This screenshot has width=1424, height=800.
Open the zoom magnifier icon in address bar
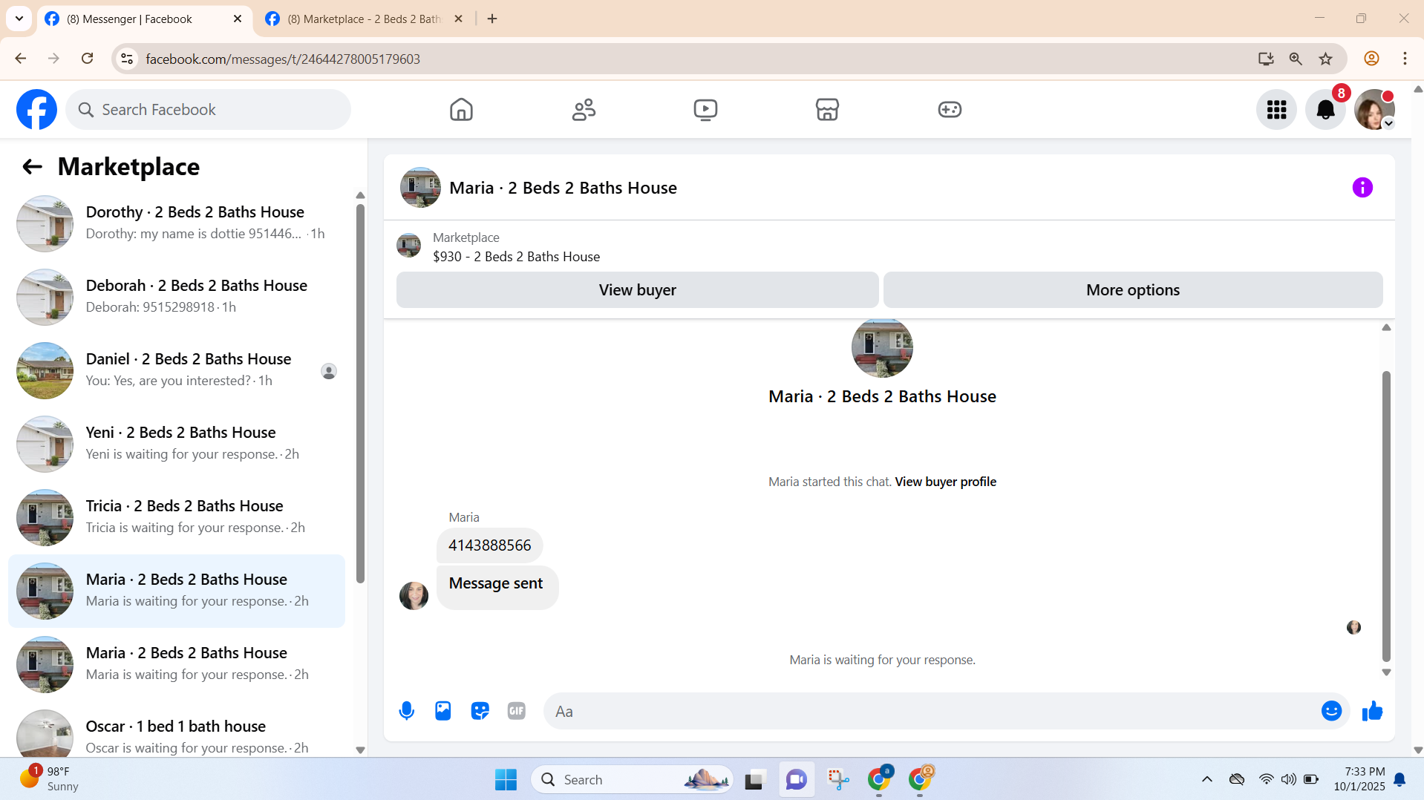coord(1296,59)
